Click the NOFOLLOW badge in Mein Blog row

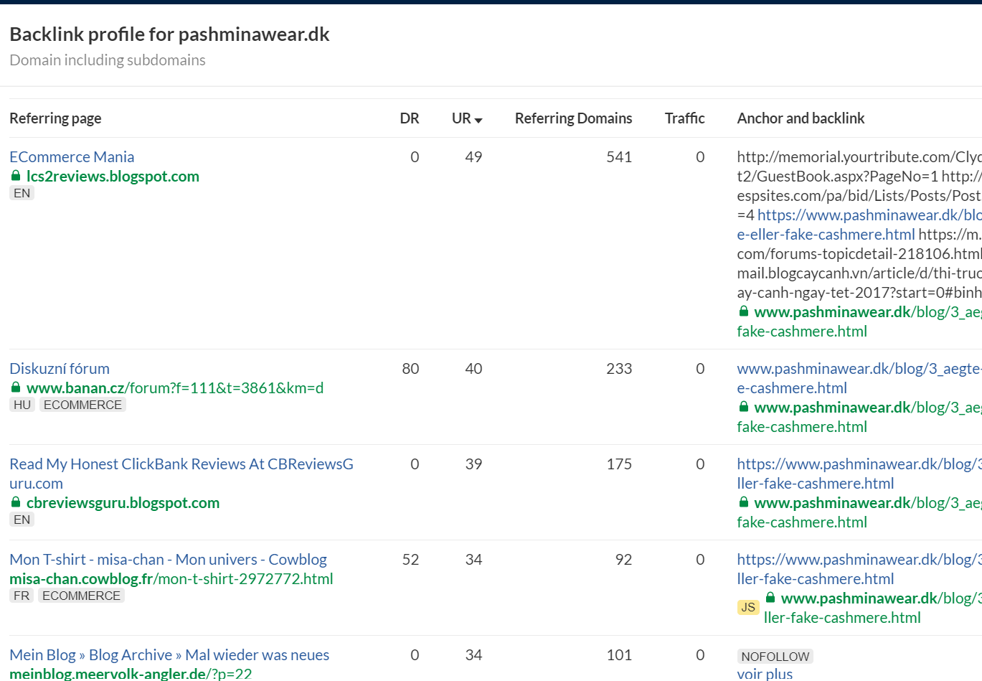[x=775, y=656]
